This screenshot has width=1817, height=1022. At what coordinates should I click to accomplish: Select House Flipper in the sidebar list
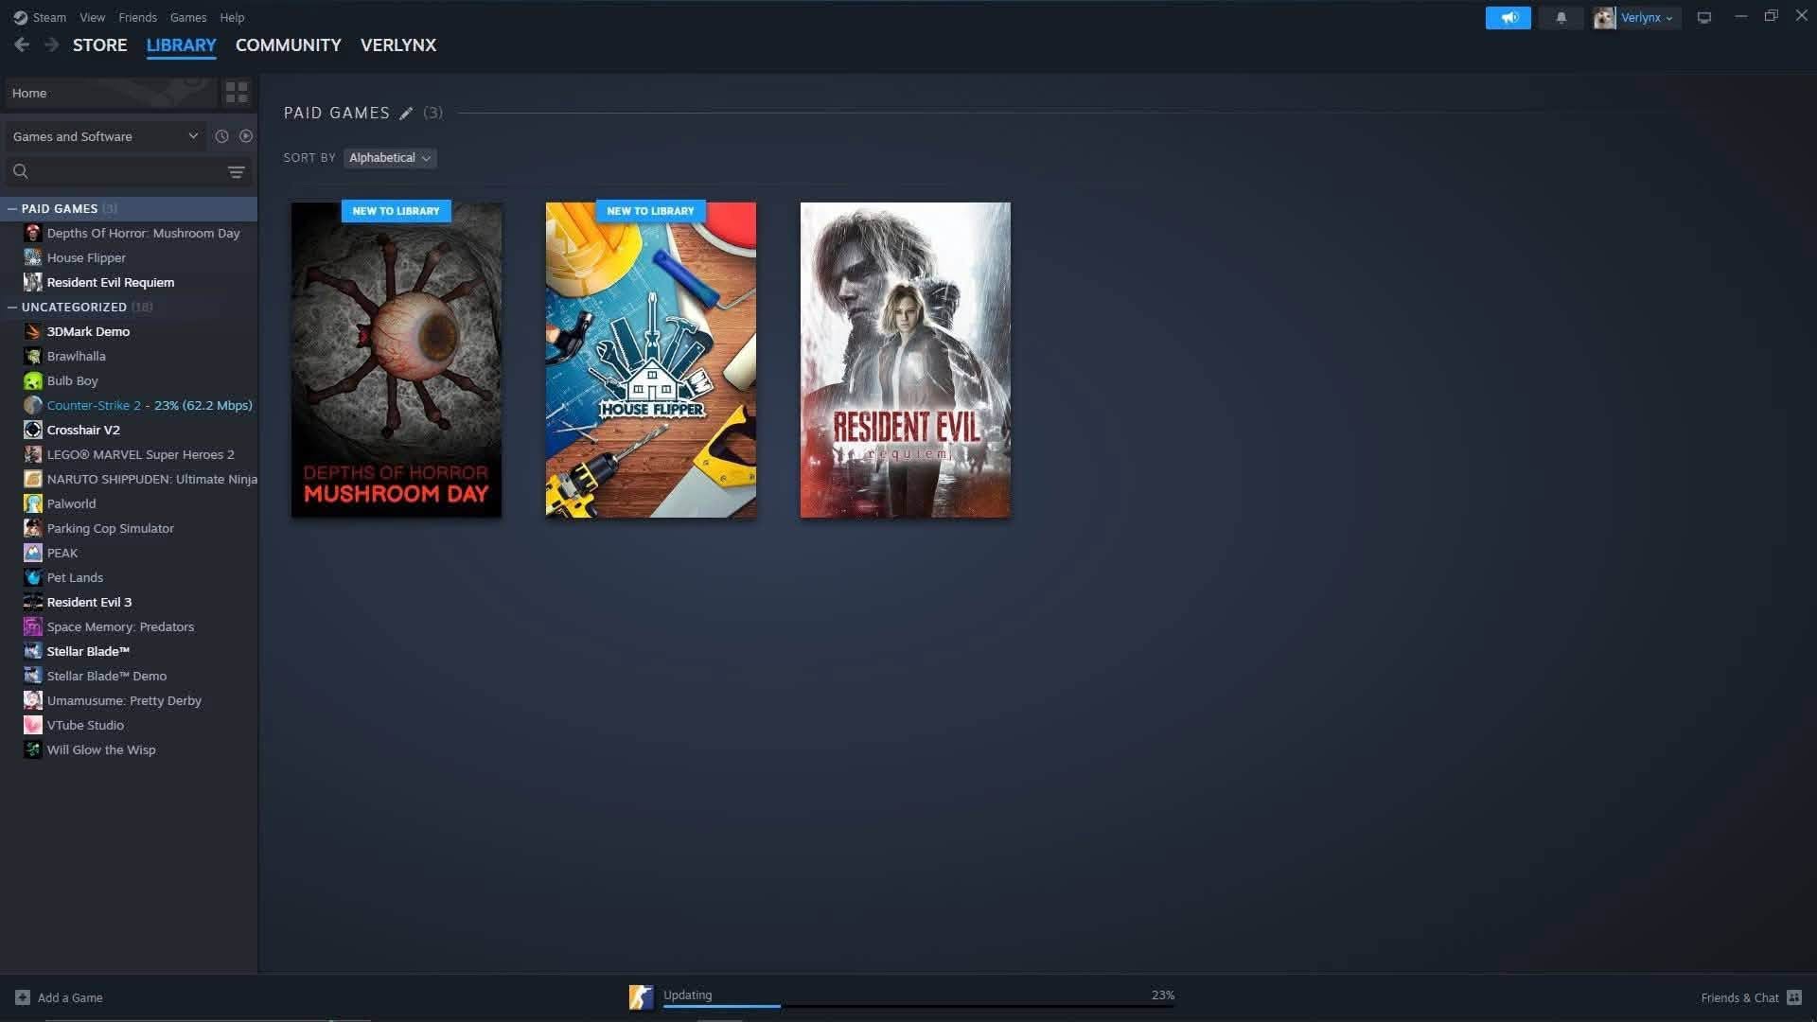(x=129, y=257)
